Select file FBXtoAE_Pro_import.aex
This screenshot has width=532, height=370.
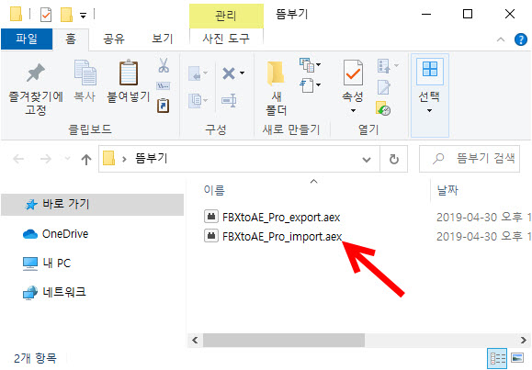[x=282, y=236]
